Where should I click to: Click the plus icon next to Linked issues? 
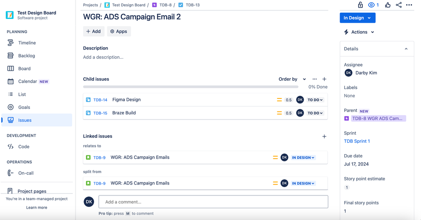pyautogui.click(x=324, y=136)
